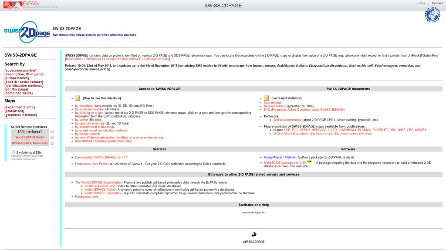Open graphical interface in Maps
The height and width of the screenshot is (250, 446).
[x=20, y=115]
